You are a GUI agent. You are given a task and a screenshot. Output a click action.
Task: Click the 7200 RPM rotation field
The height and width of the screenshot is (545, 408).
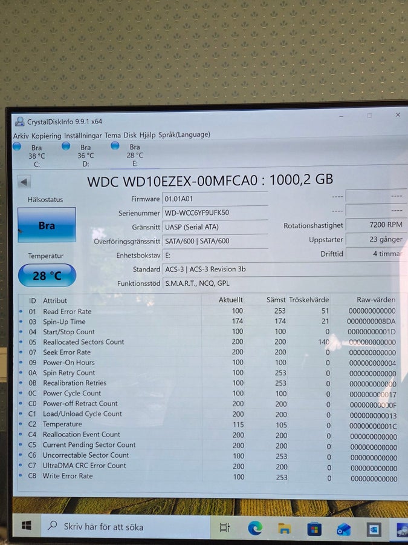pos(376,225)
